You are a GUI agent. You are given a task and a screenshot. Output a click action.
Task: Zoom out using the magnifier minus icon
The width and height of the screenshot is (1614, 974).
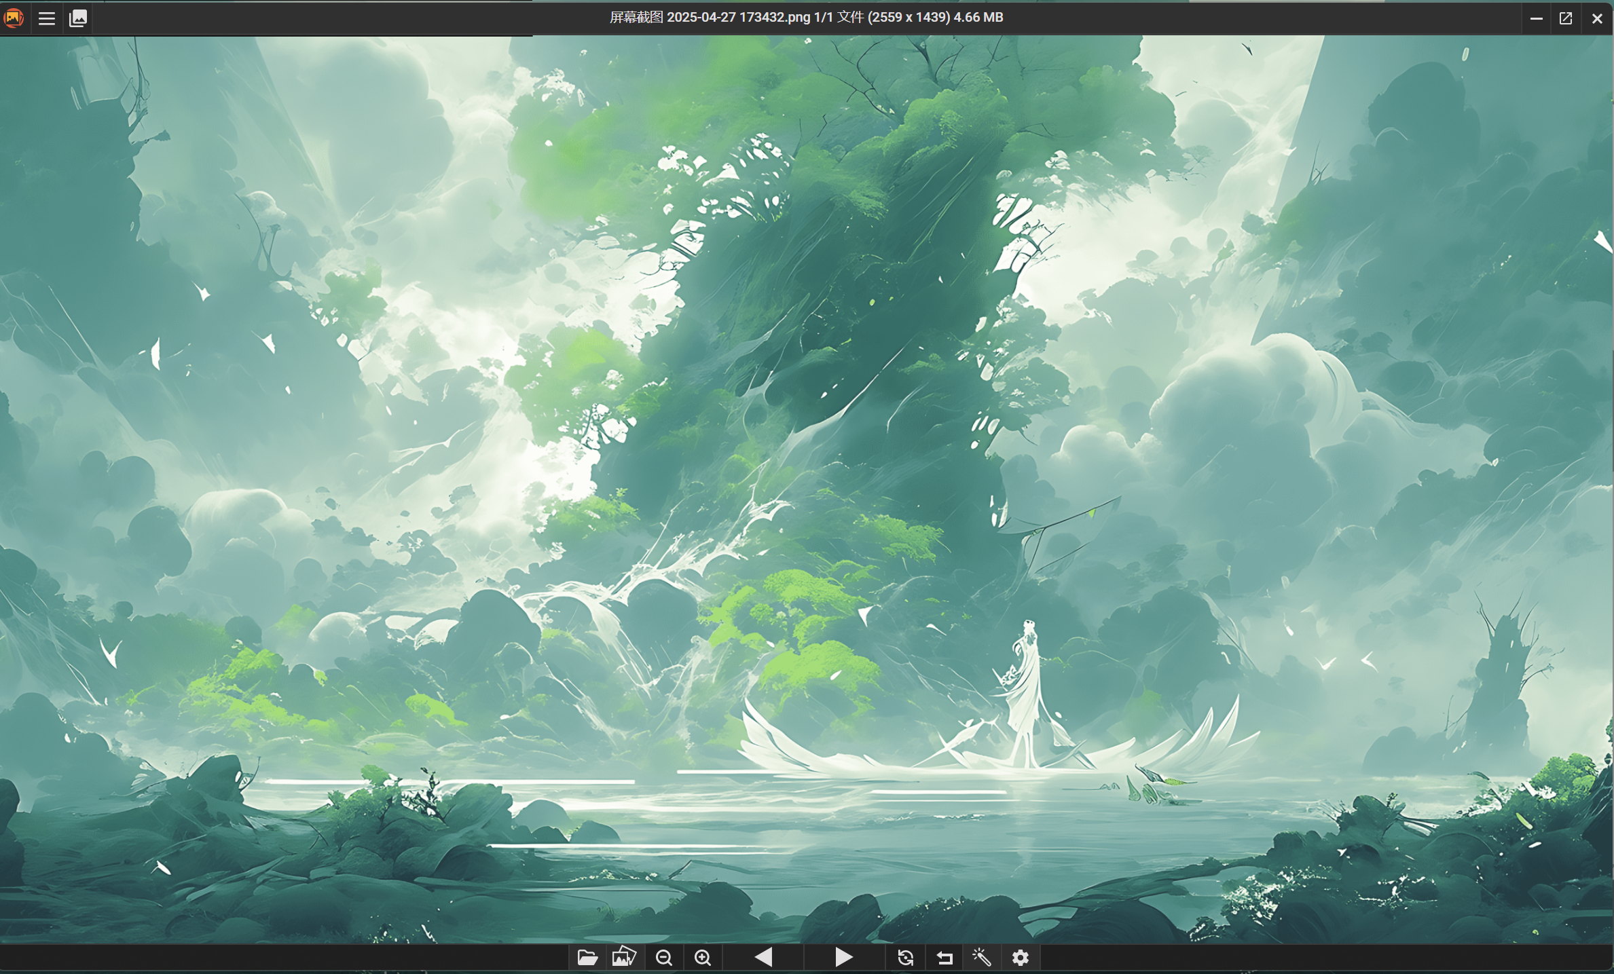click(664, 958)
